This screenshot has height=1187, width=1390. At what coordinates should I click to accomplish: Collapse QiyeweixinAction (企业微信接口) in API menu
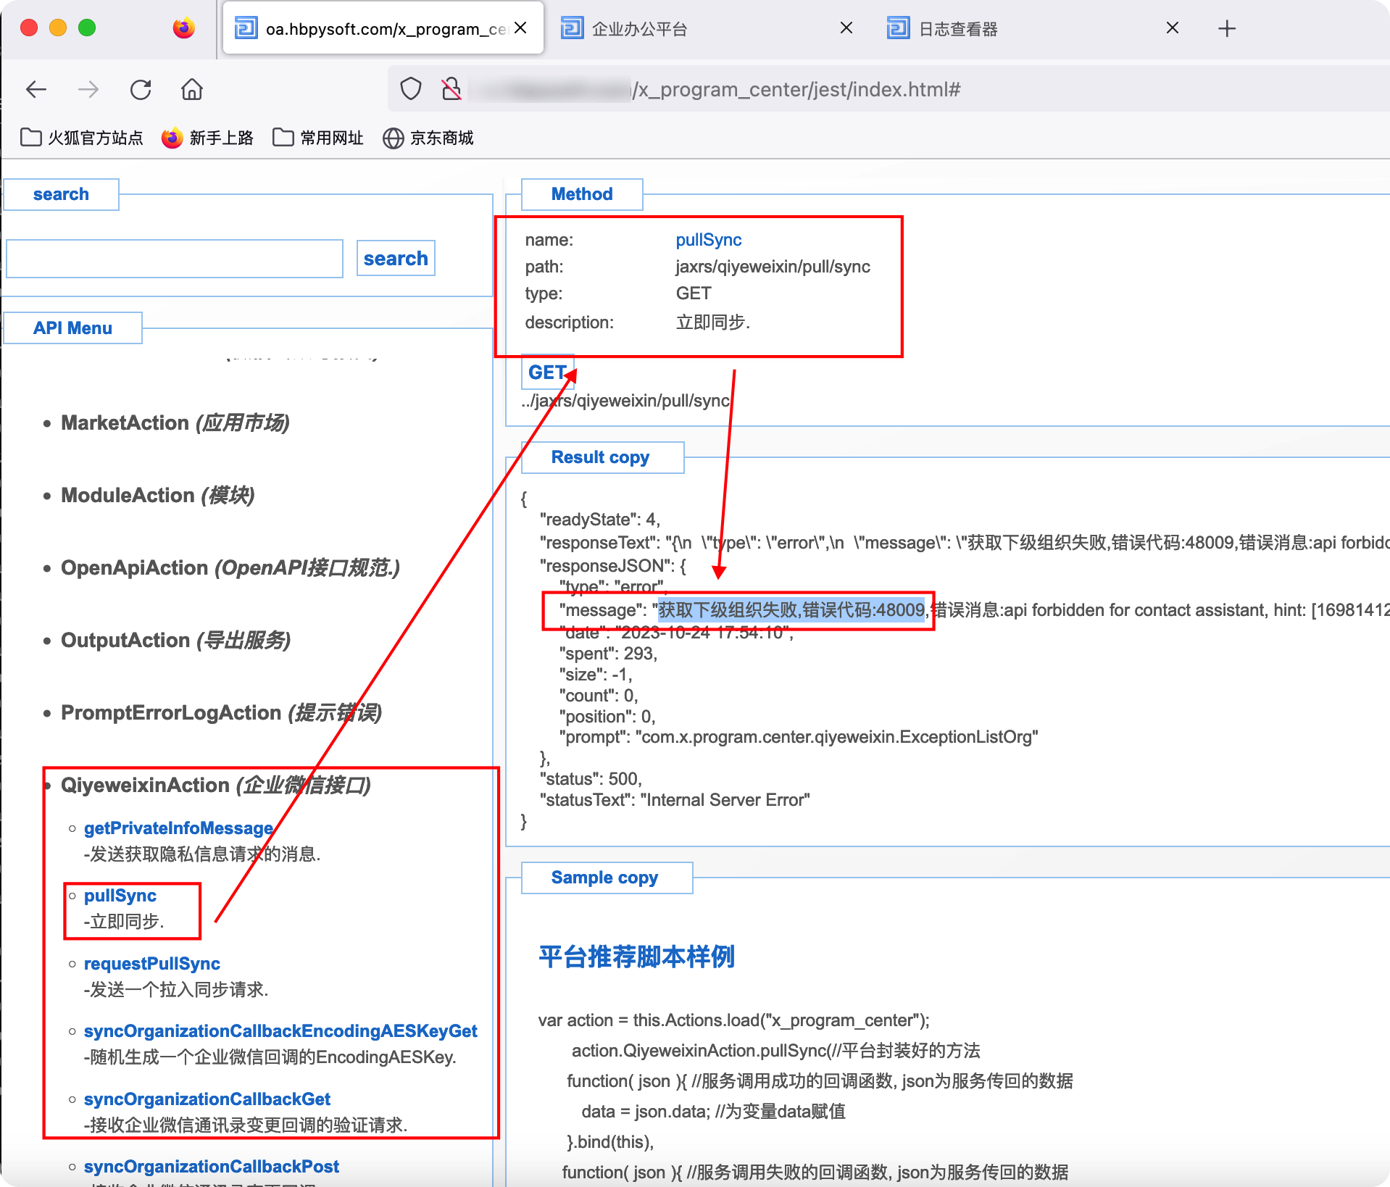(216, 786)
